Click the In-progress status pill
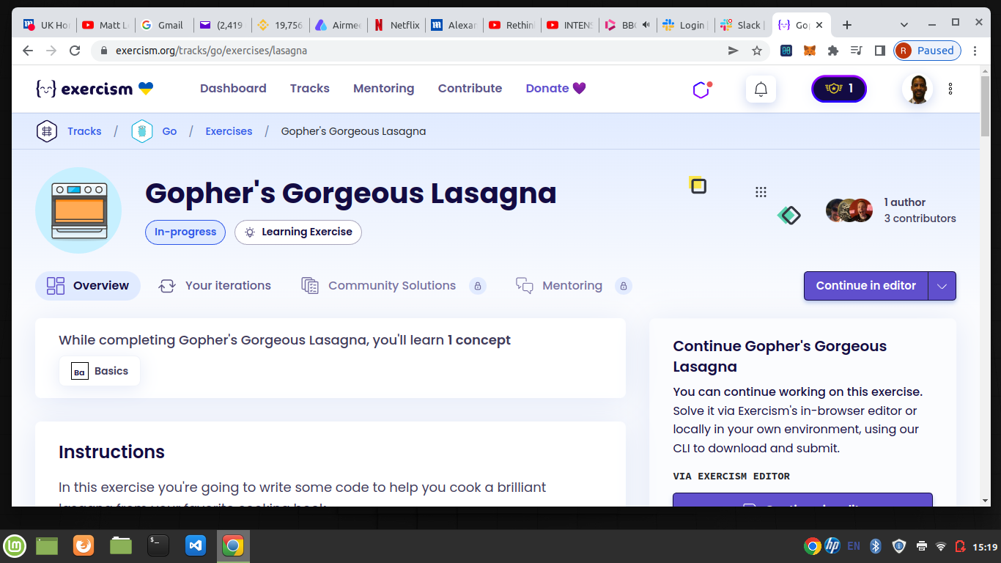Viewport: 1001px width, 563px height. (x=185, y=232)
